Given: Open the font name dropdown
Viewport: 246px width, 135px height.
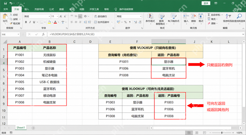Looking at the screenshot, I should 49,16.
